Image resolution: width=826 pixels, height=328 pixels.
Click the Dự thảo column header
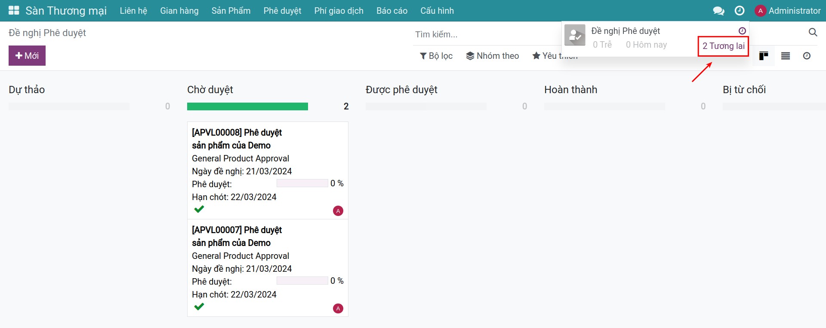[x=27, y=90]
